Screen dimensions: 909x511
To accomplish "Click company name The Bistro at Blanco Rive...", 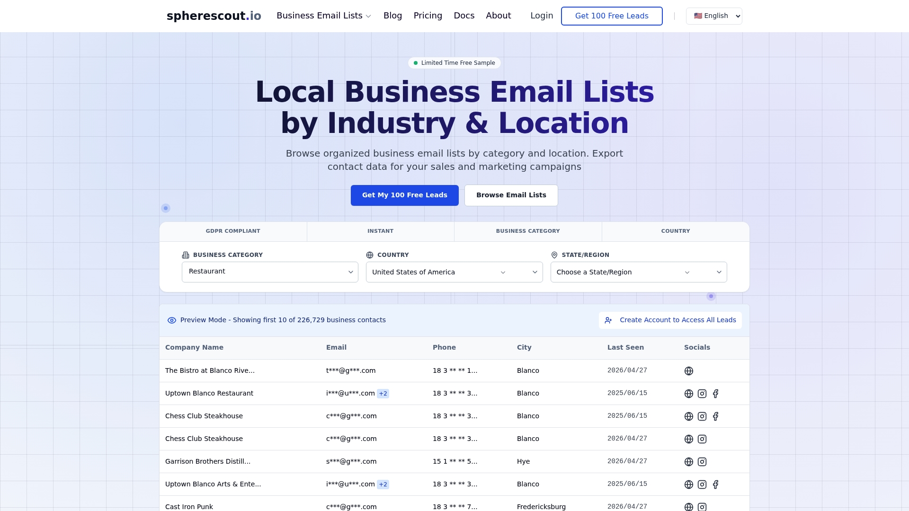I will tap(210, 371).
